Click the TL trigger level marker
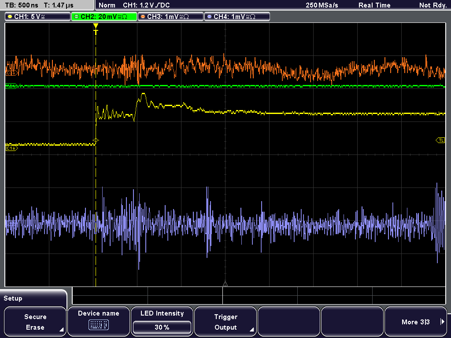The image size is (451, 338). coord(440,140)
